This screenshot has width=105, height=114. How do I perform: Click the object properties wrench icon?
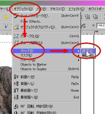[16, 27]
